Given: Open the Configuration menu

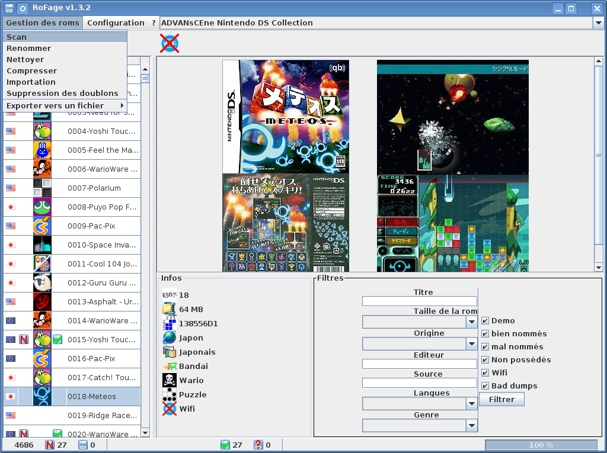Looking at the screenshot, I should click(116, 23).
